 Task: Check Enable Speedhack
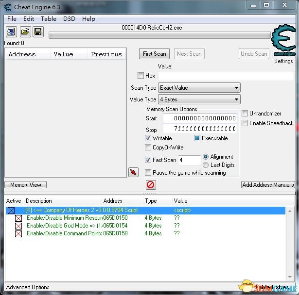tap(245, 123)
